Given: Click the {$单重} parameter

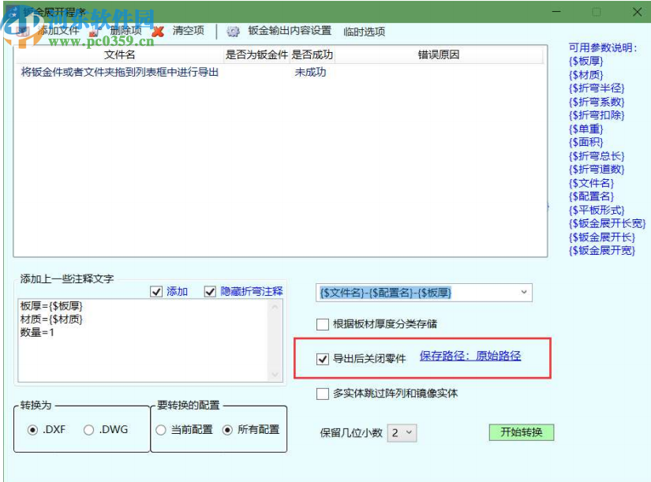Looking at the screenshot, I should 586,129.
